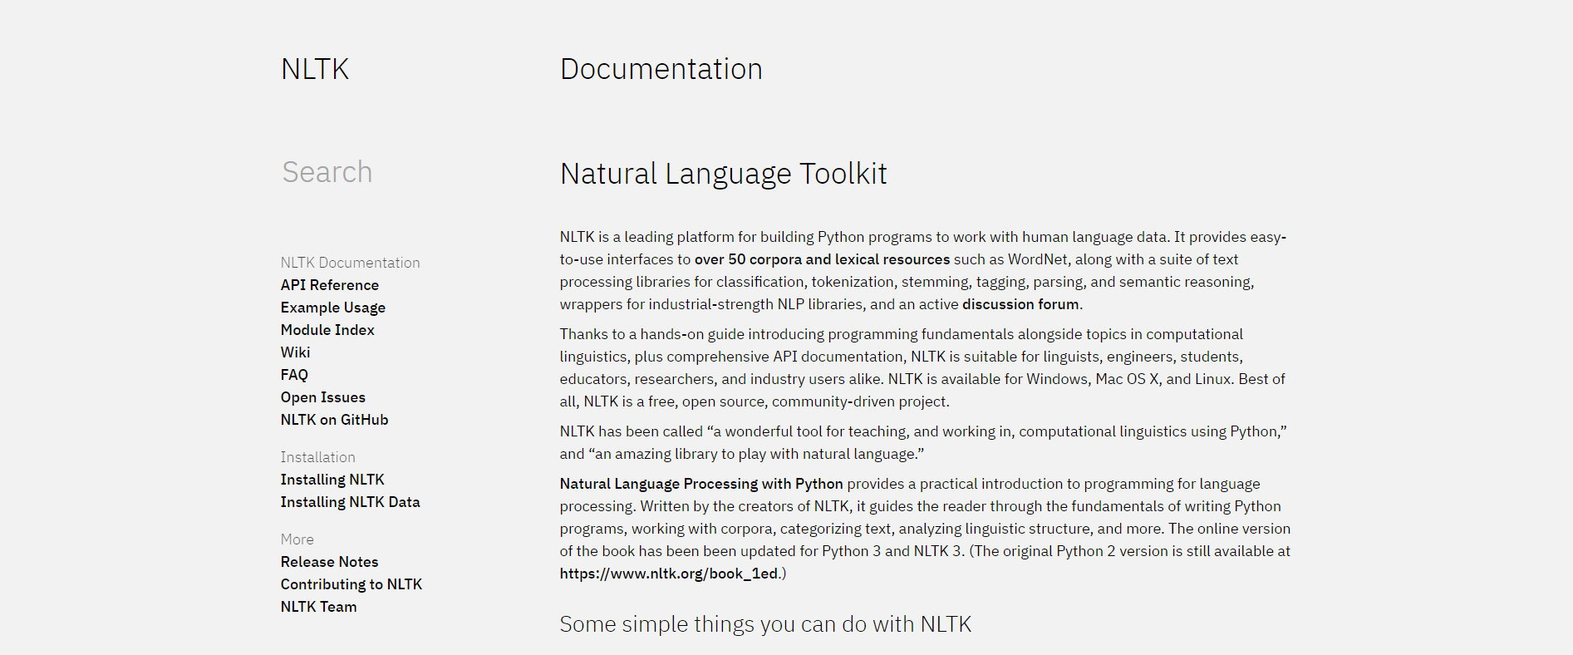View the NLTK Team page
Viewport: 1573px width, 655px height.
coord(319,607)
